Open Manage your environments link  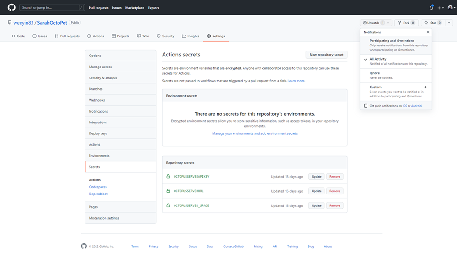point(255,133)
